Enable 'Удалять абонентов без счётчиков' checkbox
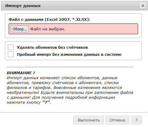This screenshot has width=148, height=127. coord(11,47)
